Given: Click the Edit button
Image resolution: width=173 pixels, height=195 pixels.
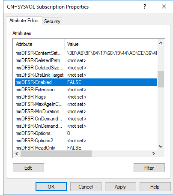Looking at the screenshot, I should 28,168.
